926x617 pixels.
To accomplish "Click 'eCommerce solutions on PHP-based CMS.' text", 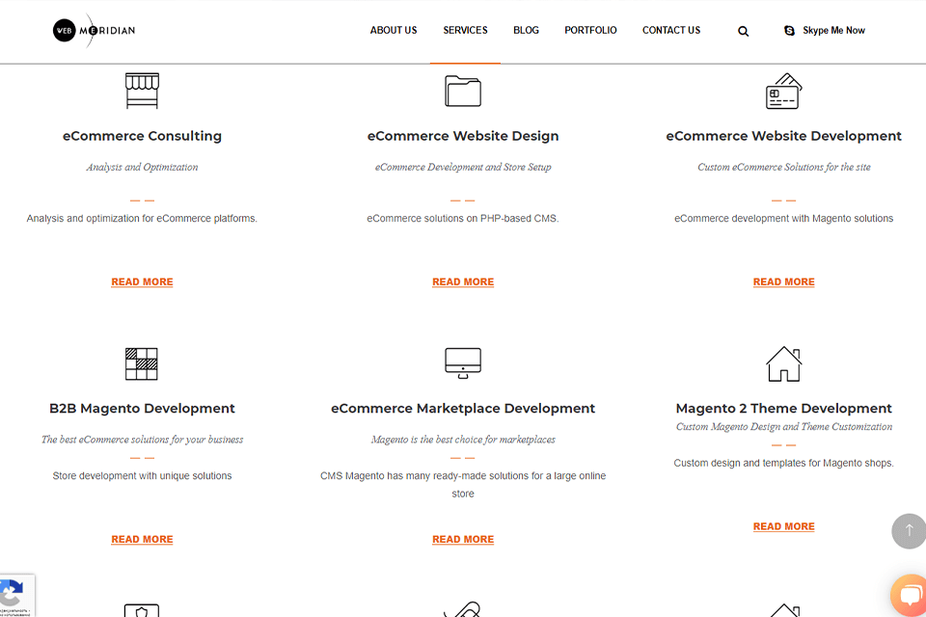I will [463, 219].
